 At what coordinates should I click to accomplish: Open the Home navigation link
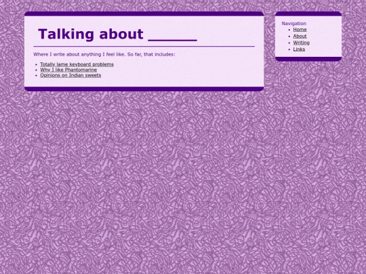tap(300, 30)
